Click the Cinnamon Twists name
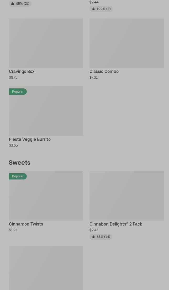 [26, 224]
